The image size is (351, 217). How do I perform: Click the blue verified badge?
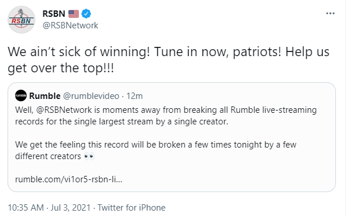pyautogui.click(x=86, y=14)
